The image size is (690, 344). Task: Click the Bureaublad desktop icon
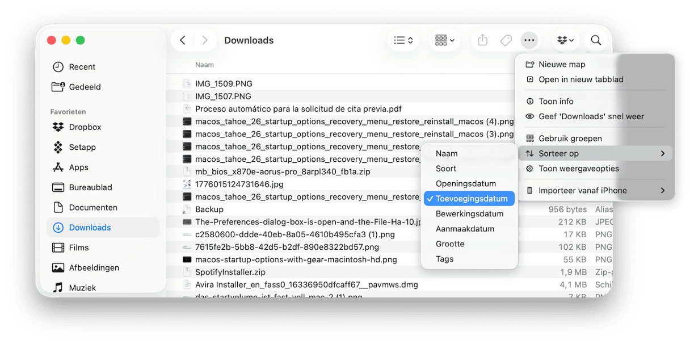pyautogui.click(x=58, y=187)
